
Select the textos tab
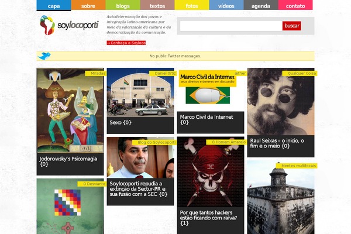coord(157,5)
